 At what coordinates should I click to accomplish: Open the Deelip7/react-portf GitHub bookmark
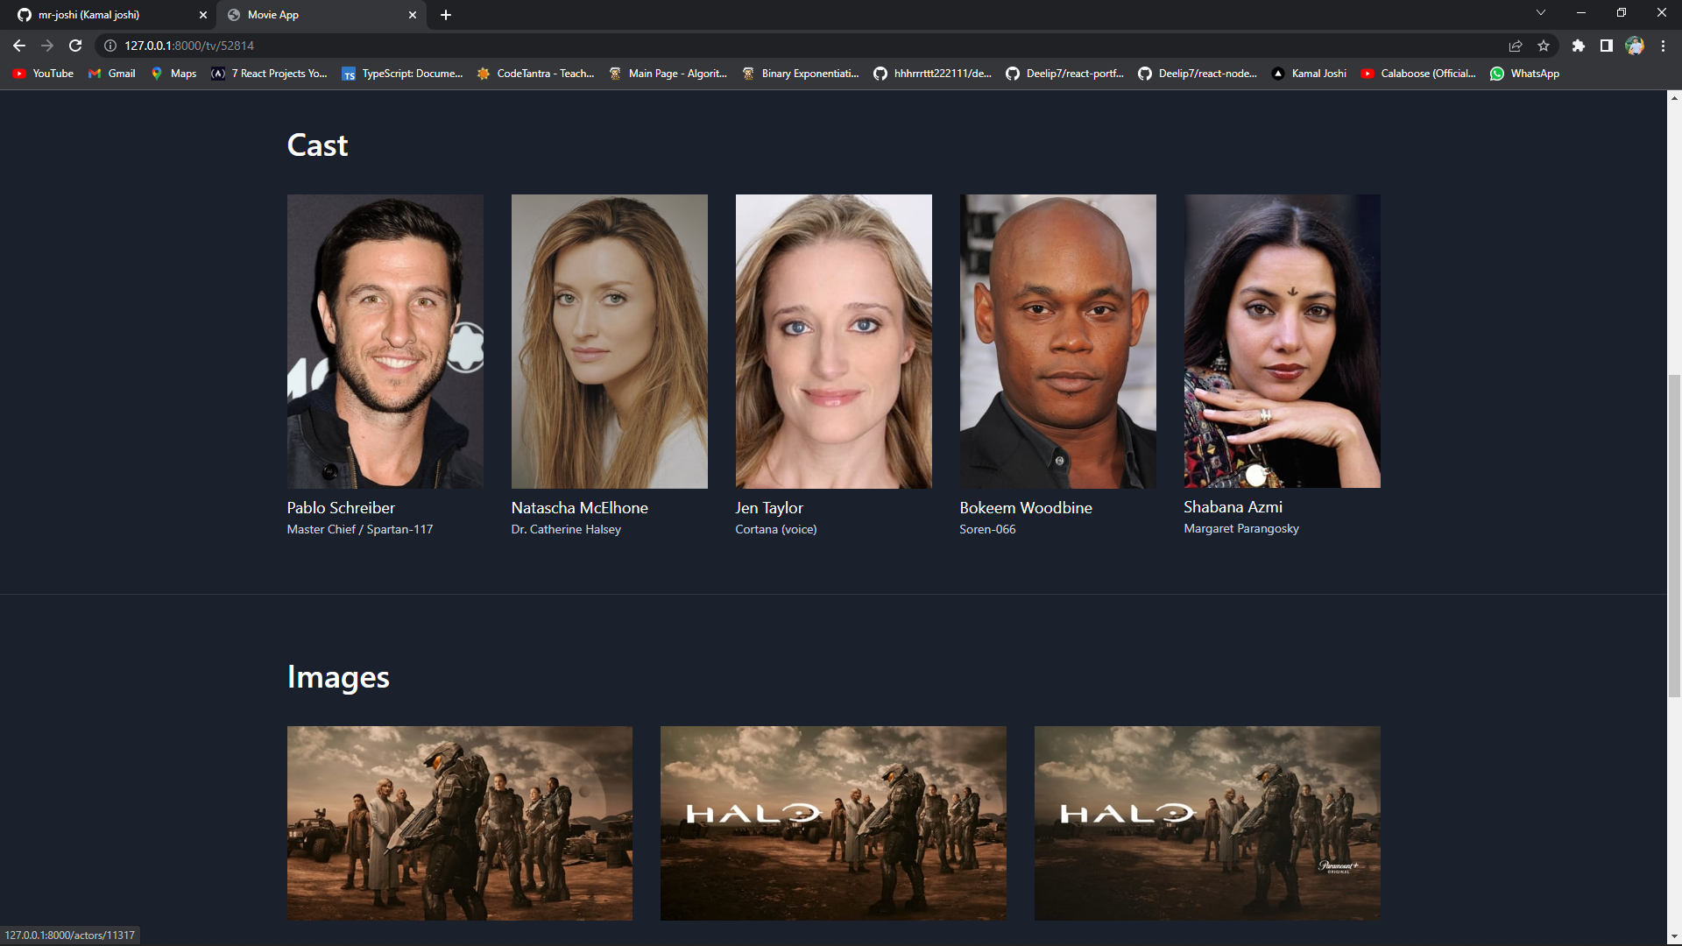point(1064,74)
